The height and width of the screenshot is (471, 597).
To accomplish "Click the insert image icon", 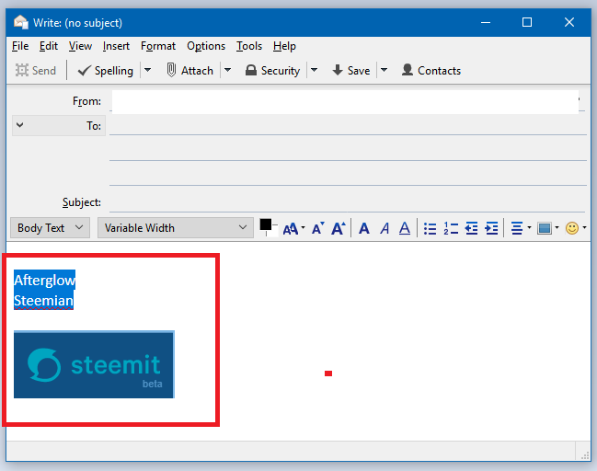I will pyautogui.click(x=545, y=228).
